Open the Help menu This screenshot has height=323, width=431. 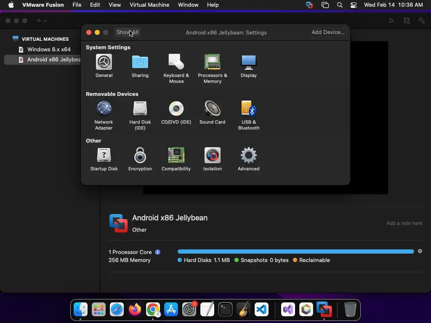[x=213, y=5]
